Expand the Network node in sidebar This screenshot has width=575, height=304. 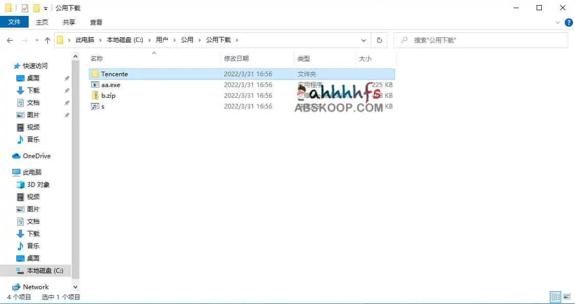point(9,287)
